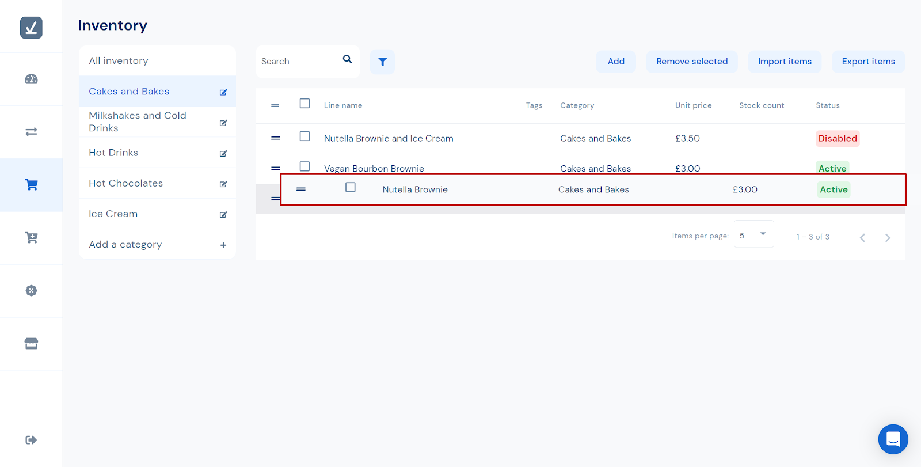
Task: Click the search magnifying glass icon
Action: [x=347, y=59]
